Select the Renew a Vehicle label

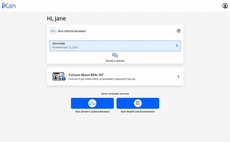(115, 61)
